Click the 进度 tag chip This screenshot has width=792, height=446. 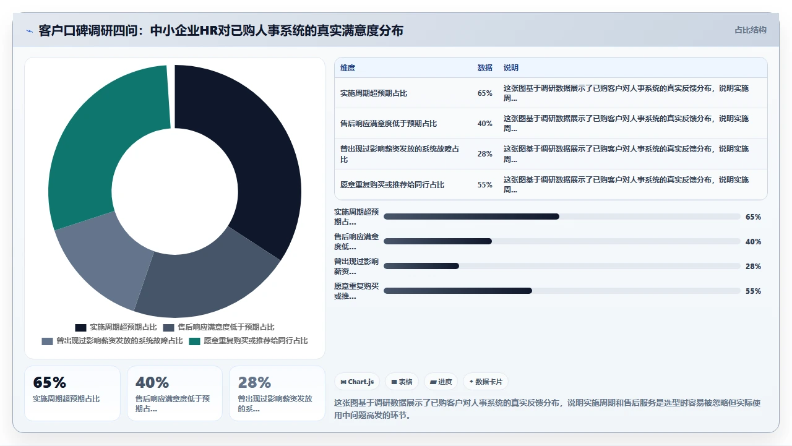pos(441,382)
